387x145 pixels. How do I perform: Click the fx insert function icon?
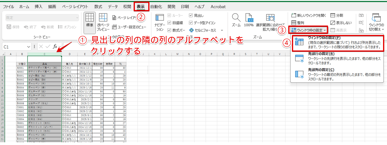click(x=55, y=47)
